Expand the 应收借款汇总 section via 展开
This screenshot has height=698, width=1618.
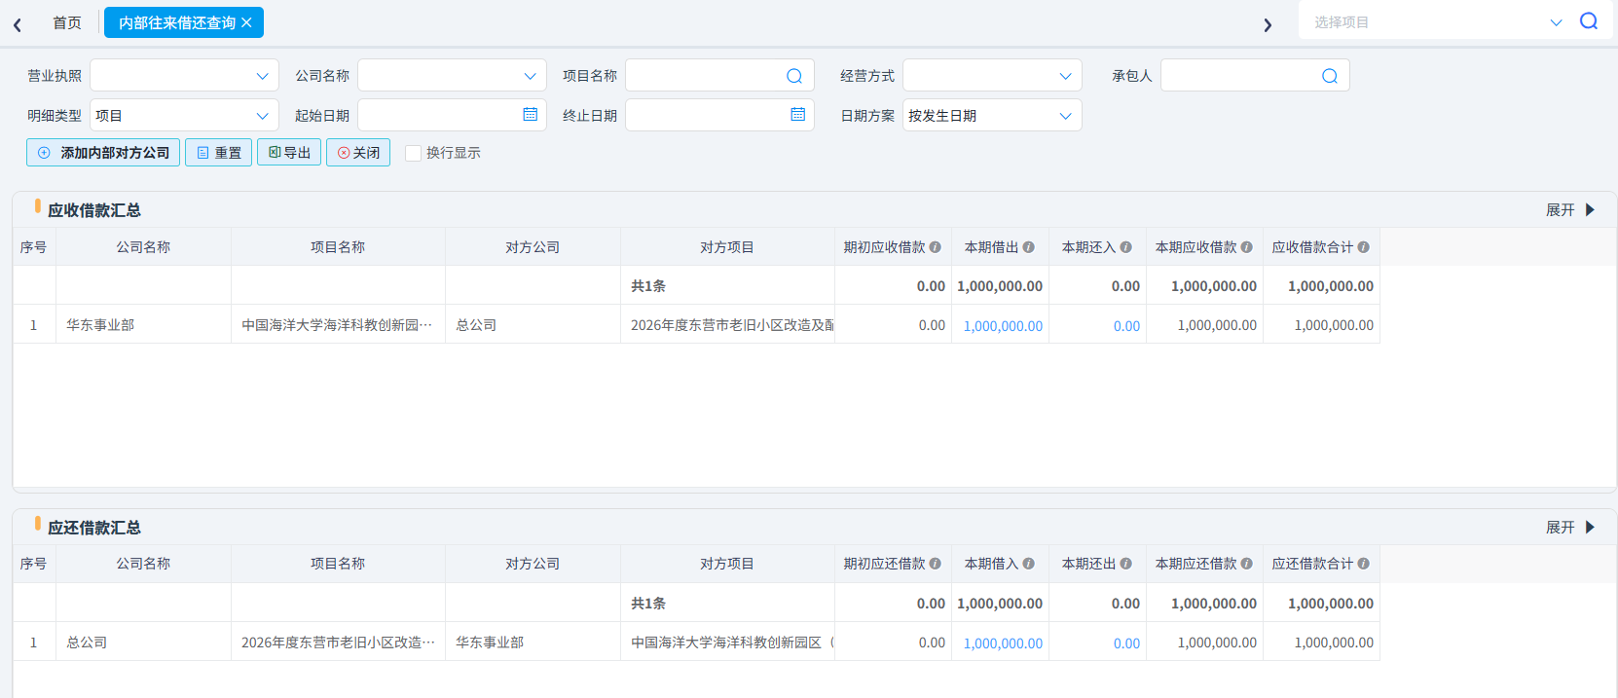pyautogui.click(x=1570, y=210)
